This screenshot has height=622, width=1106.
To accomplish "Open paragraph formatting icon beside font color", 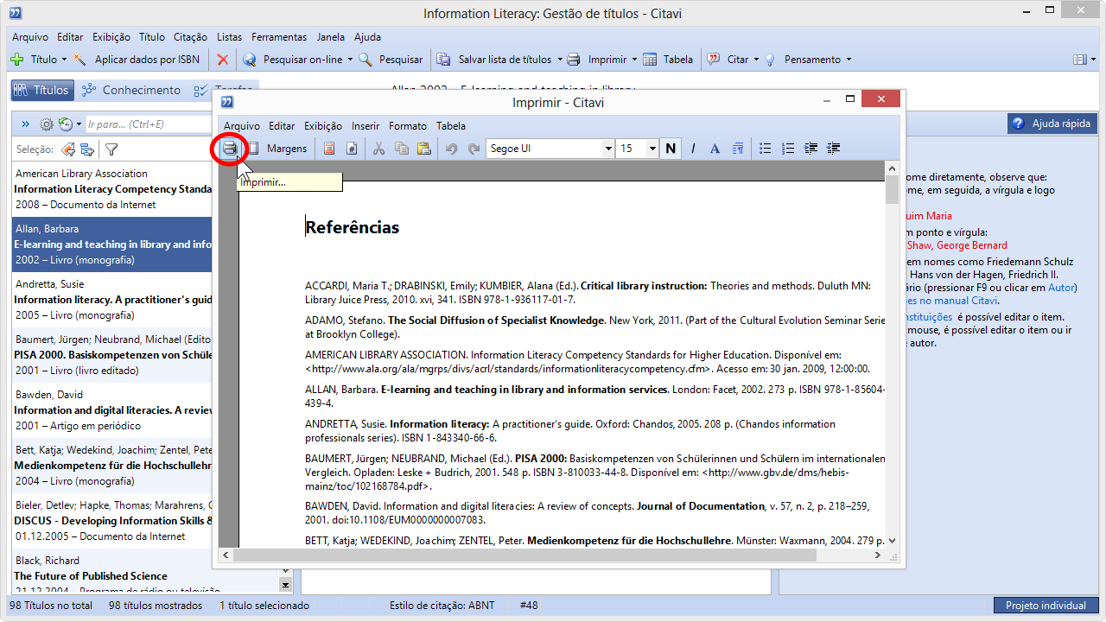I will (x=737, y=149).
